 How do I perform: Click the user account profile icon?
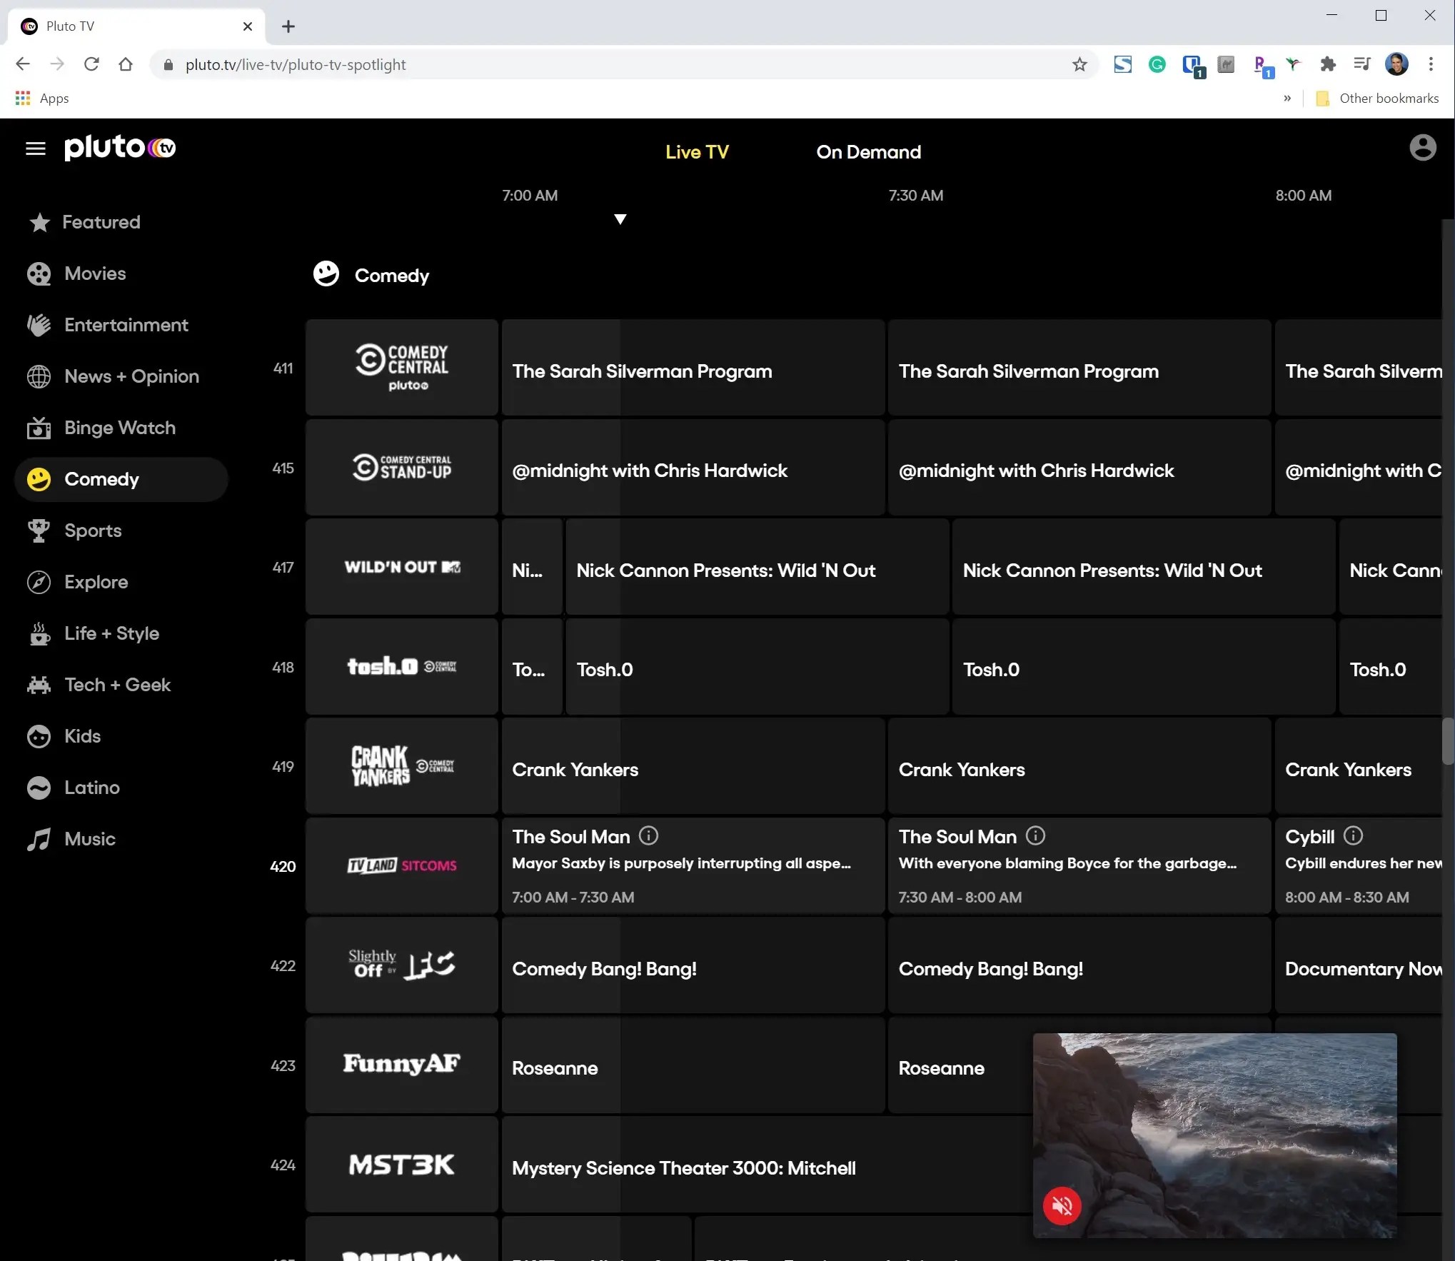1422,148
